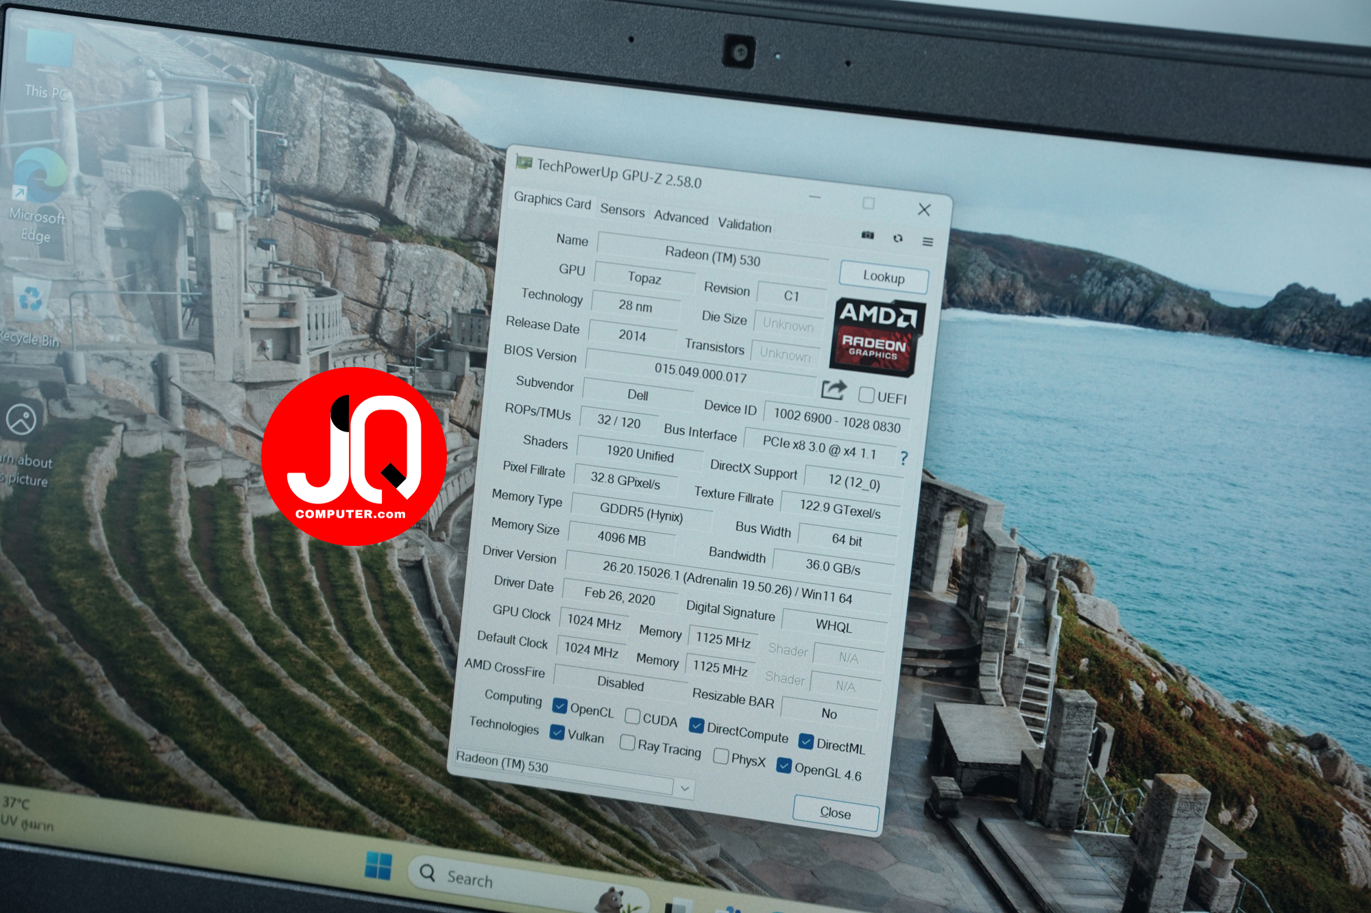Toggle the CUDA checkbox
Image resolution: width=1371 pixels, height=913 pixels.
(x=633, y=716)
